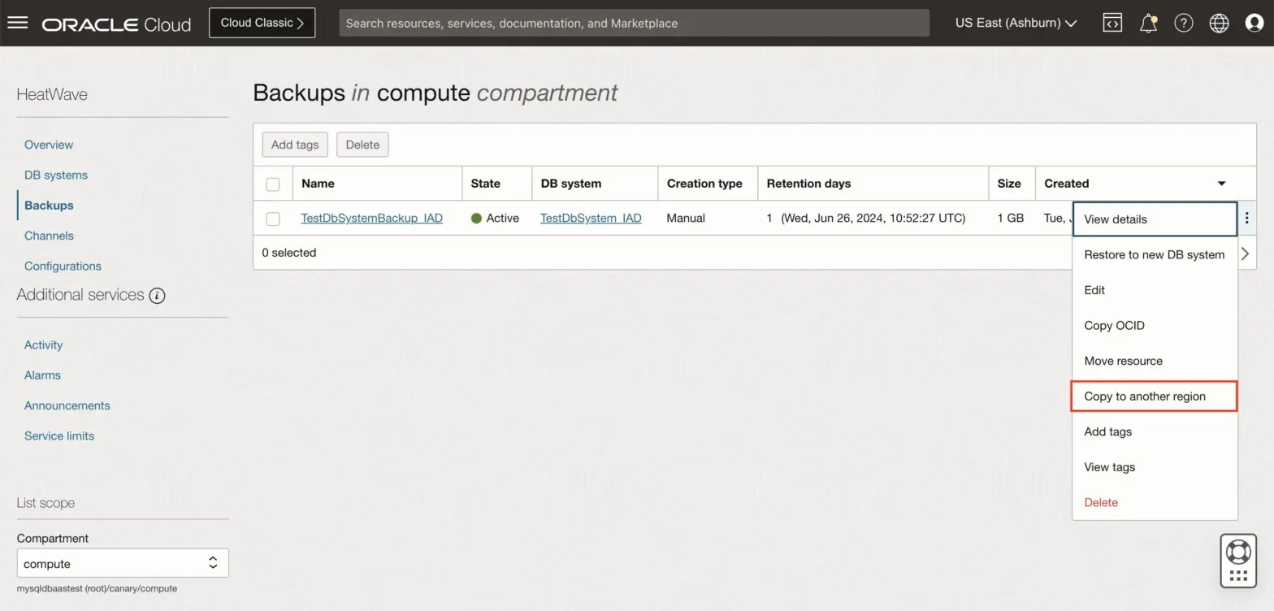Screen dimensions: 1274x611
Task: Click the Additional services info icon
Action: pos(158,296)
